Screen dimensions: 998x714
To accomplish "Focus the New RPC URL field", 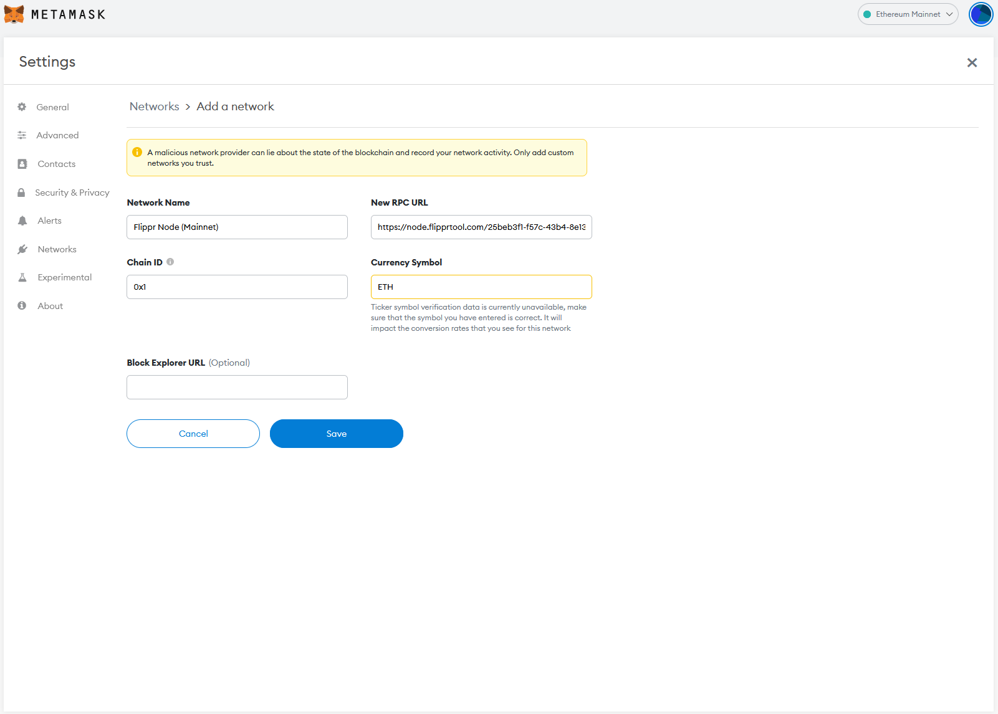I will (x=481, y=227).
